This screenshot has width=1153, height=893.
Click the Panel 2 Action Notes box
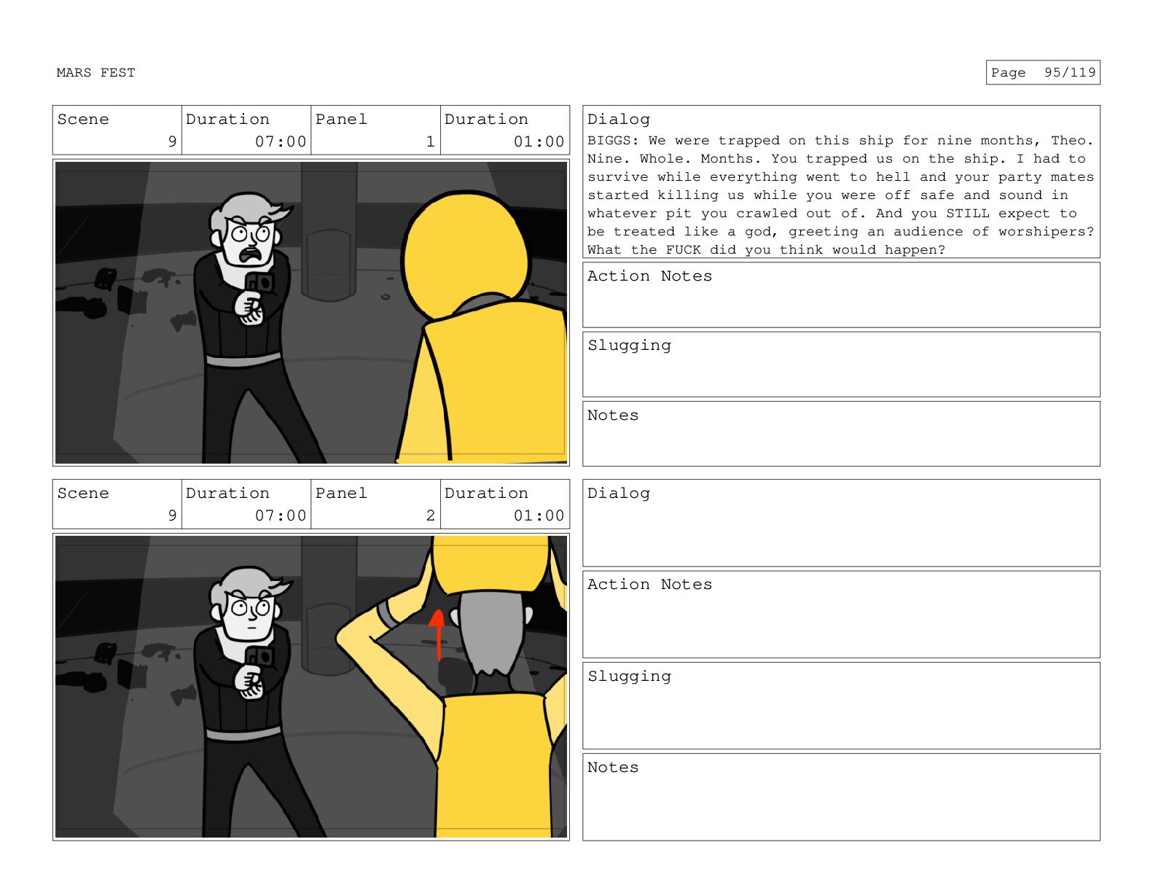tap(841, 615)
